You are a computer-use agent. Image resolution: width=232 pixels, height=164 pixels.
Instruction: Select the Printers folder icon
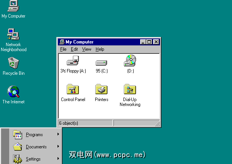[101, 89]
